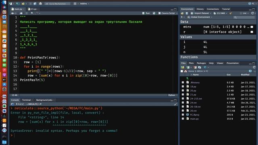Image resolution: width=258 pixels, height=145 pixels.
Task: Open the Terminal tab
Action: [x=26, y=100]
